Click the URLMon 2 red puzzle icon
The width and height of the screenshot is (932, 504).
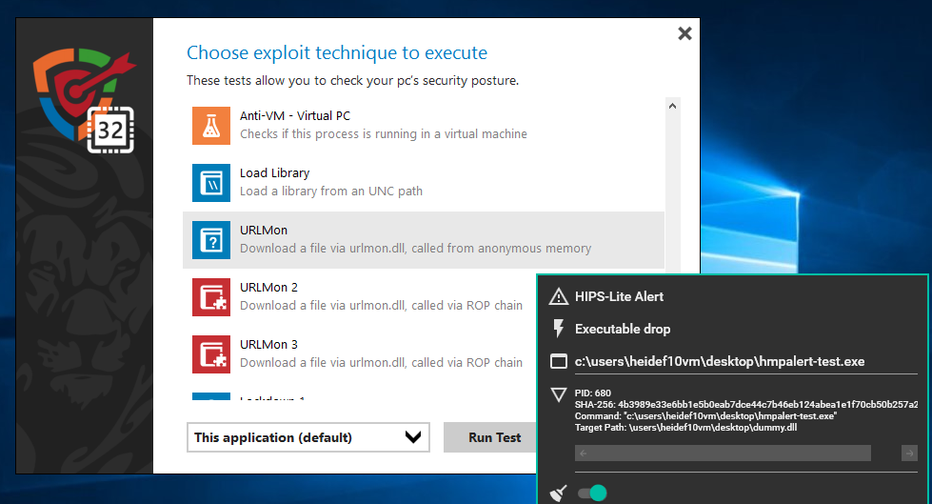(211, 297)
